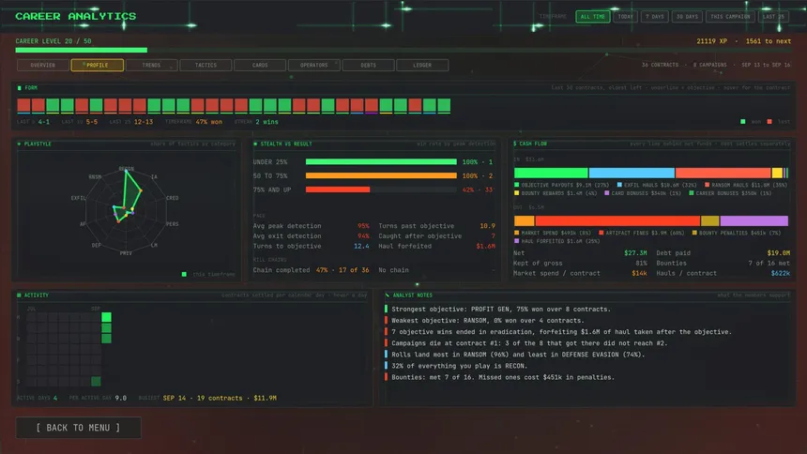This screenshot has height=454, width=807.
Task: Choose the 30 DAYS timeframe
Action: point(687,17)
